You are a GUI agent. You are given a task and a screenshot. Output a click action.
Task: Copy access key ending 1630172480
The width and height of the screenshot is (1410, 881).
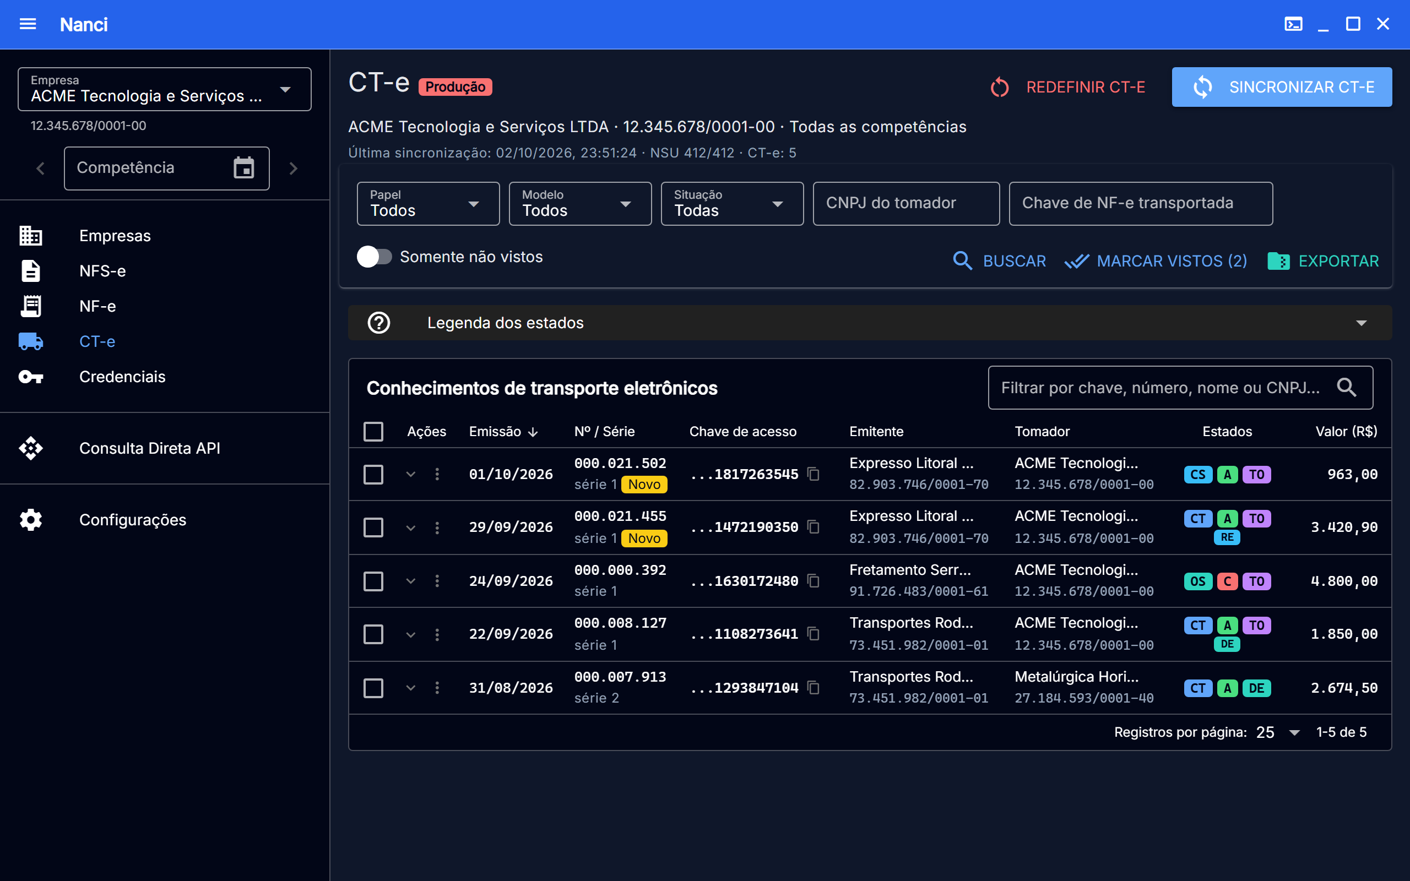[x=814, y=581]
